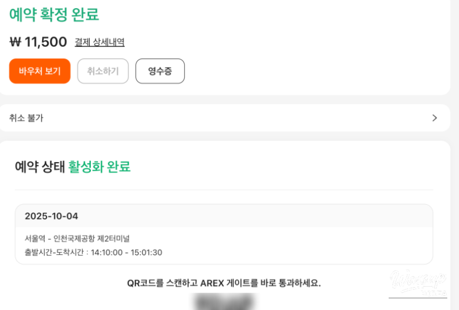Open the voucher with 바우처 보기
The image size is (459, 310).
tap(40, 71)
